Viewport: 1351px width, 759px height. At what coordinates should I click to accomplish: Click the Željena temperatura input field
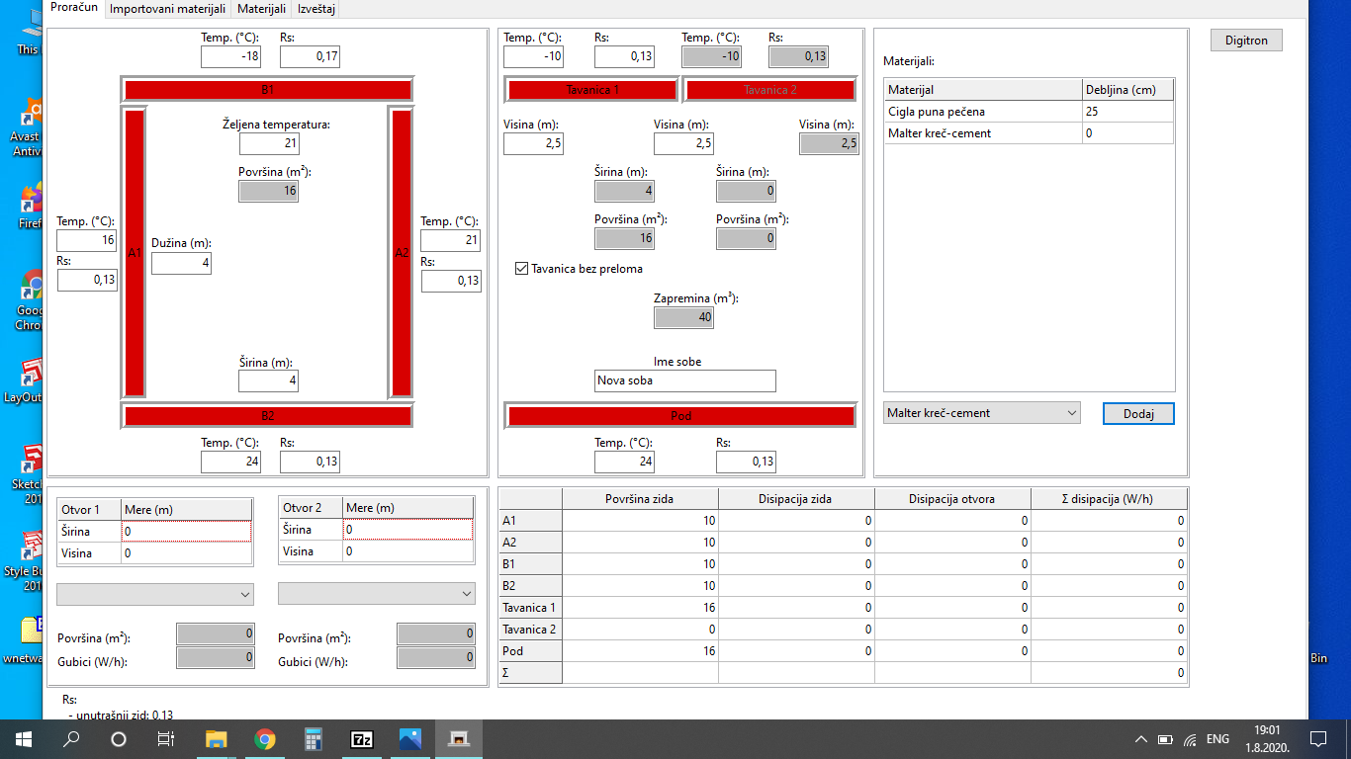click(x=268, y=144)
